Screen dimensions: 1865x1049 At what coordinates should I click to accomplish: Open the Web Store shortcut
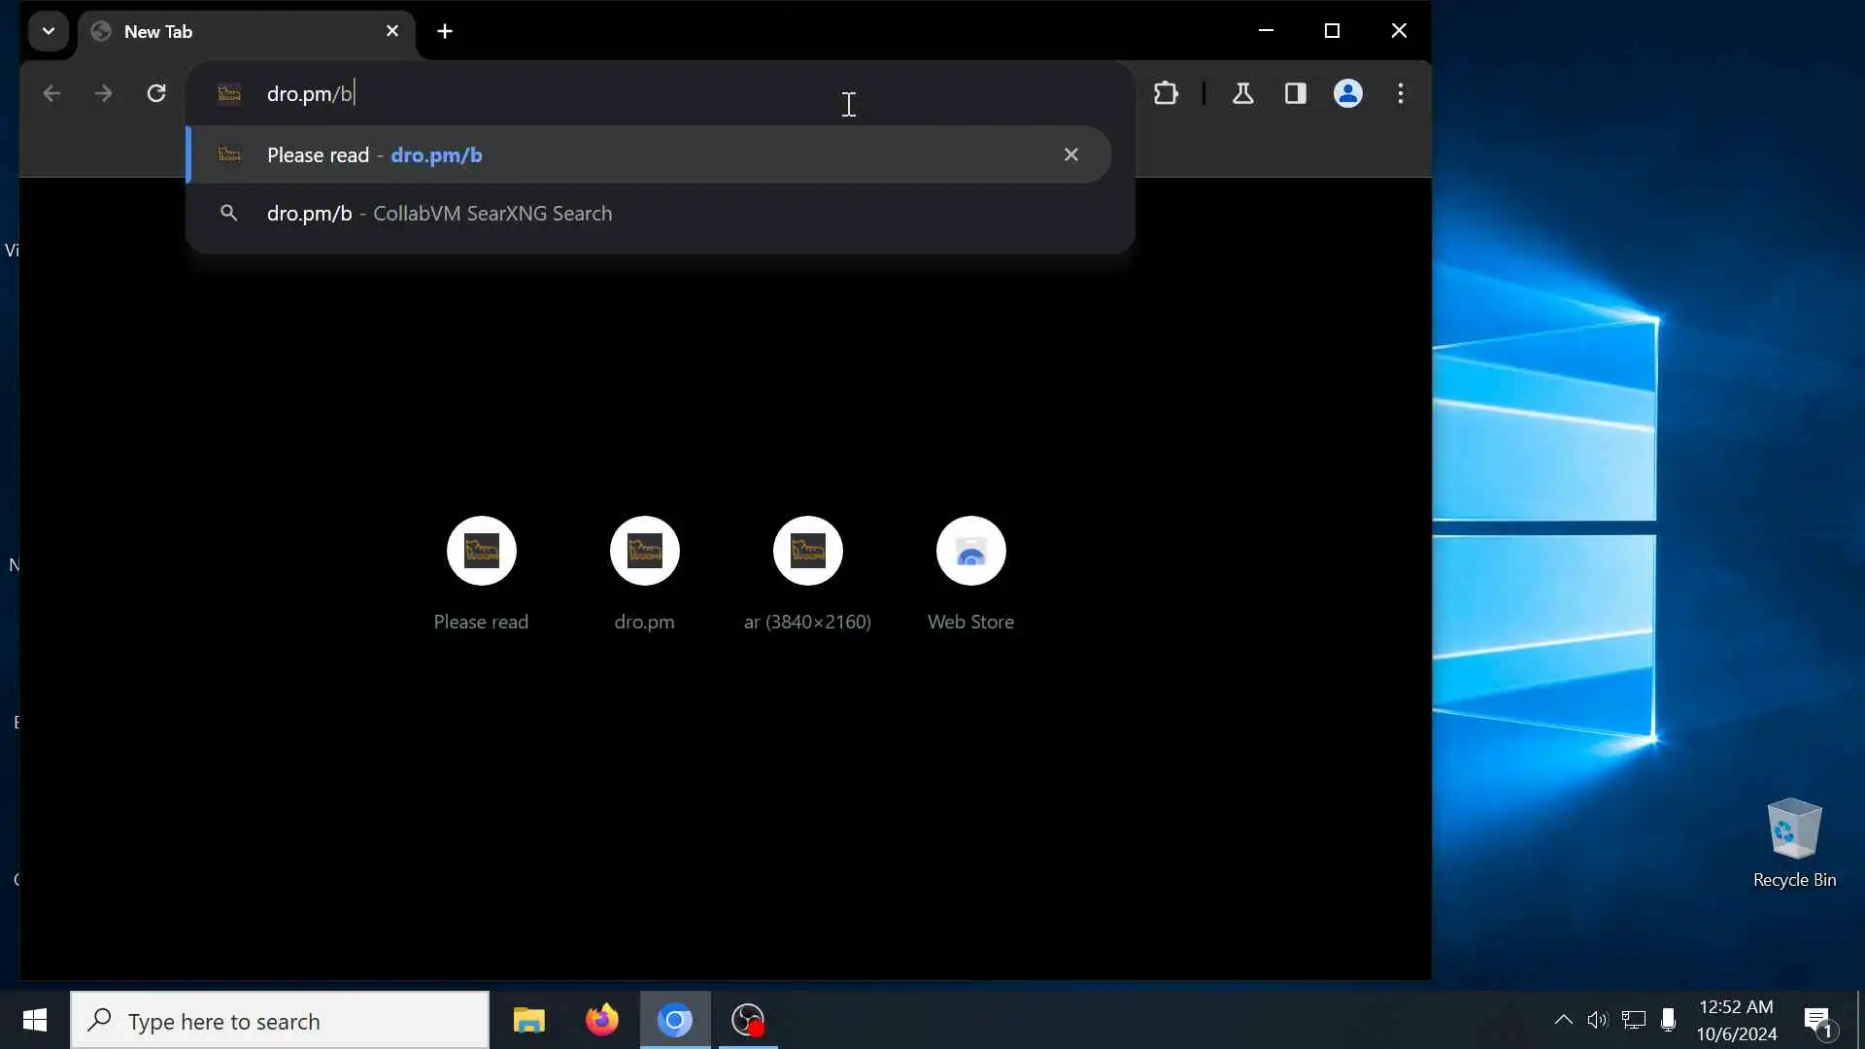[x=970, y=552]
